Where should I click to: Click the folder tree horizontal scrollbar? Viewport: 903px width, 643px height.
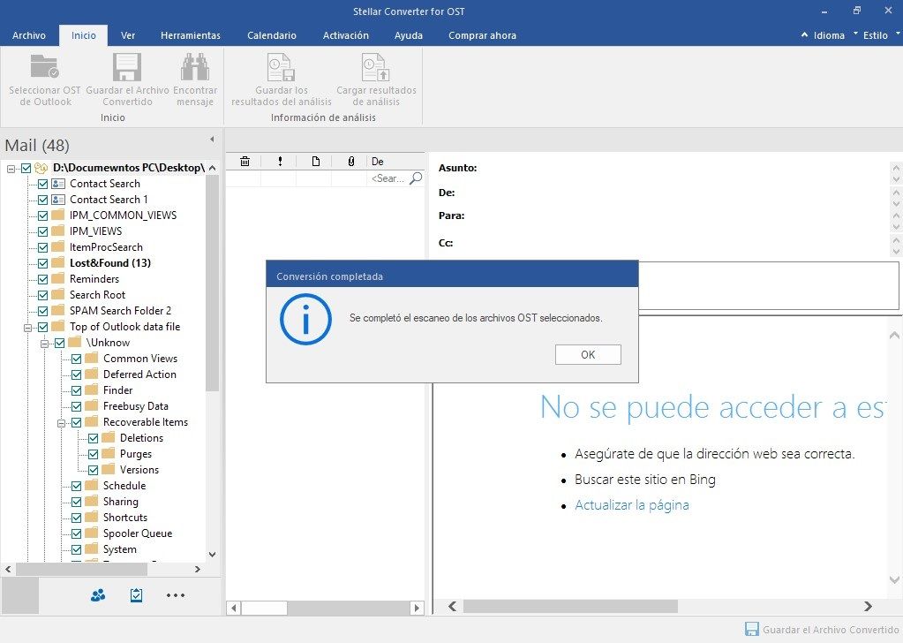coord(80,570)
